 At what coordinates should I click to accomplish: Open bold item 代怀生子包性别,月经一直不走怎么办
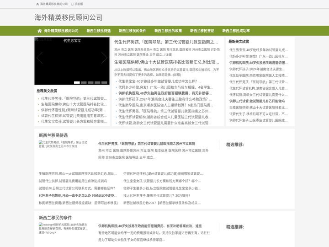(78, 196)
